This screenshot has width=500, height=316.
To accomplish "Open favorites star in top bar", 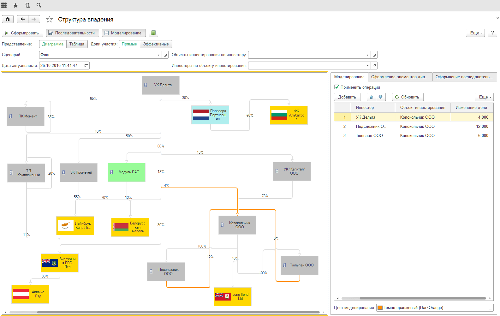I will pos(15,5).
